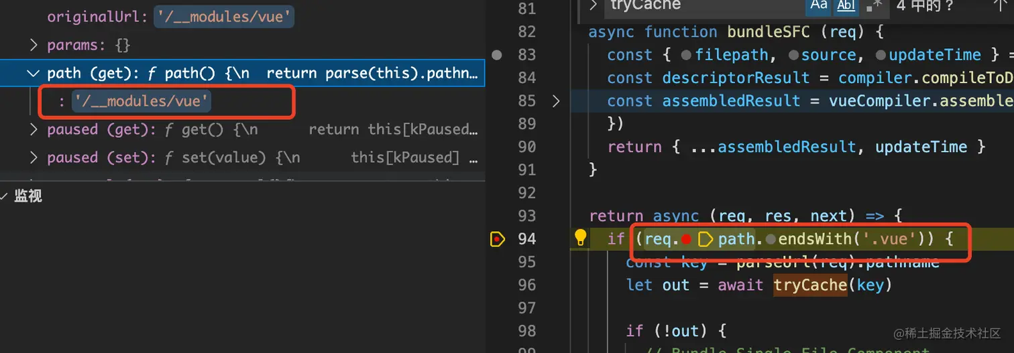Viewport: 1014px width, 353px height.
Task: Toggle the active breakpoint in line 94 gutter
Action: tap(497, 238)
